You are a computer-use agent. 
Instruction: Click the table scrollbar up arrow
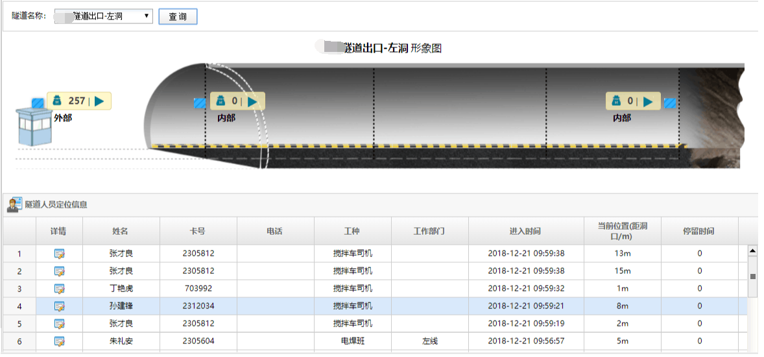tap(752, 251)
